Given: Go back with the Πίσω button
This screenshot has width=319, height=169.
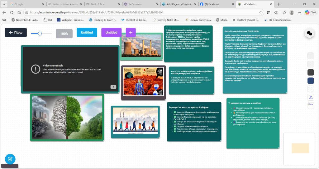Looking at the screenshot, I should (16, 32).
